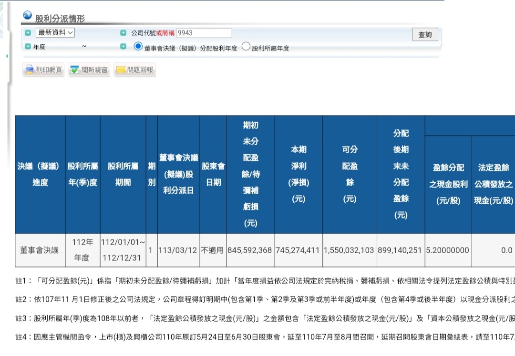The image size is (515, 356).
Task: Click green arrow bullet beside 公司代號或簡稱
Action: tap(123, 33)
